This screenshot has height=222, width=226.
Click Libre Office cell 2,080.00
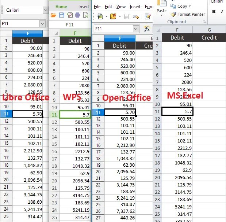coord(27,85)
